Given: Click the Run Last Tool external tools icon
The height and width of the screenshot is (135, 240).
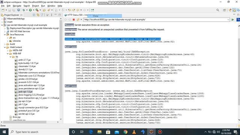Looking at the screenshot, I should point(37,10).
